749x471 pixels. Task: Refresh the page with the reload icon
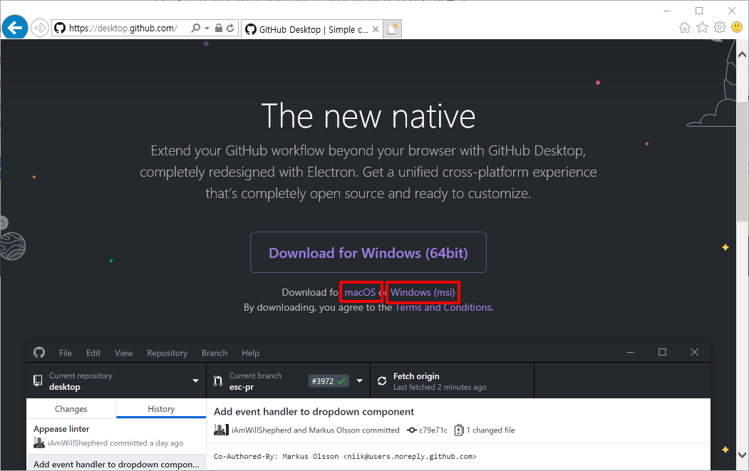230,29
